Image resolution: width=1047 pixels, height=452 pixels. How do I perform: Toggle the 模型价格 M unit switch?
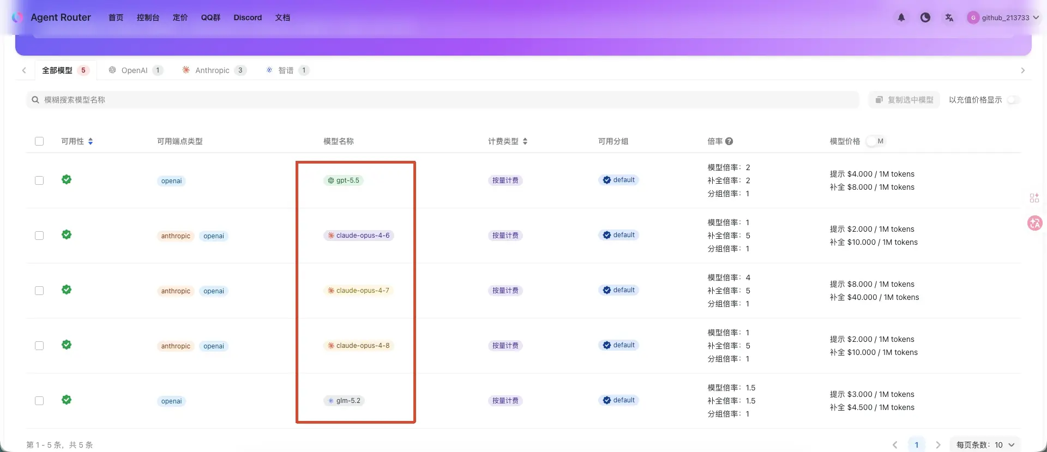[x=875, y=141]
